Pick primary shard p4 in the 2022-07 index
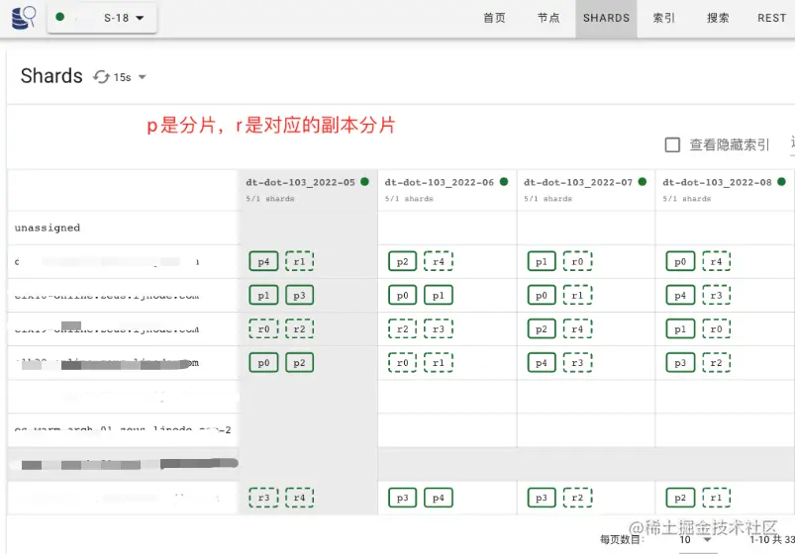This screenshot has height=554, width=795. [542, 363]
